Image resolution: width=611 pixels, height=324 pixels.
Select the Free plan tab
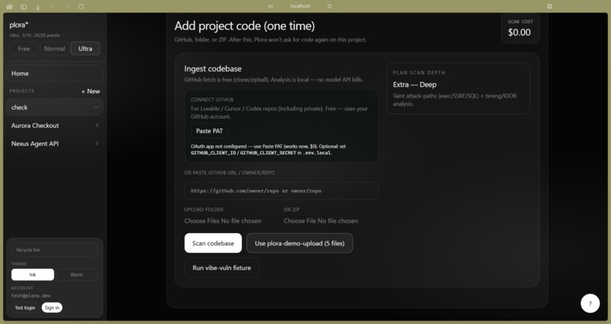coord(23,48)
